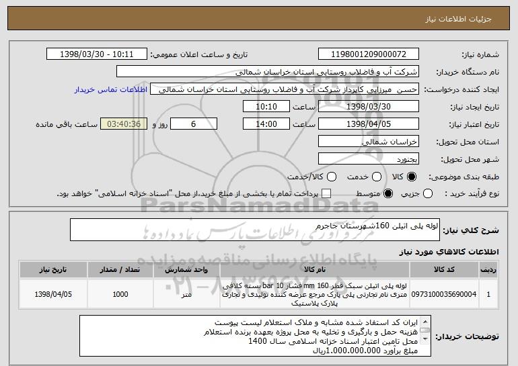Click row number 1 cell
Image resolution: width=518 pixels, height=366 pixels.
(488, 294)
